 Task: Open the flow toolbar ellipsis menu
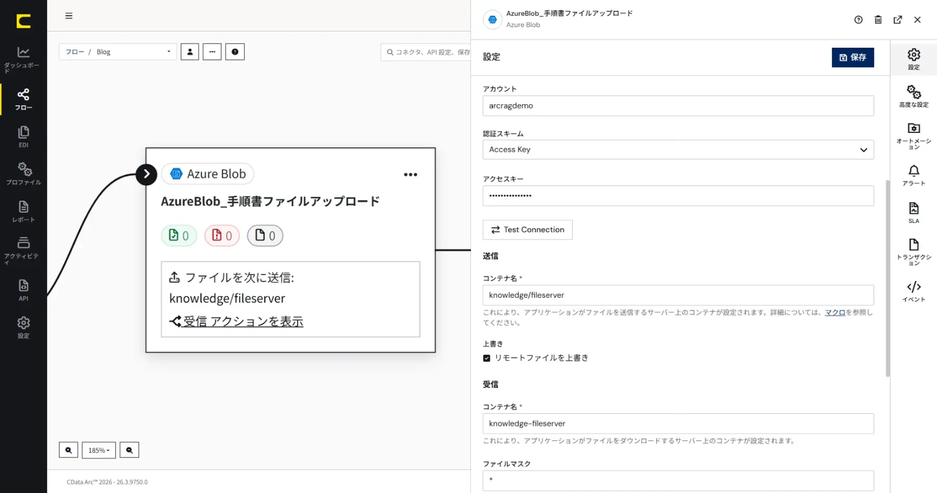click(x=212, y=52)
